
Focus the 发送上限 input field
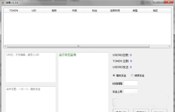pos(131,91)
